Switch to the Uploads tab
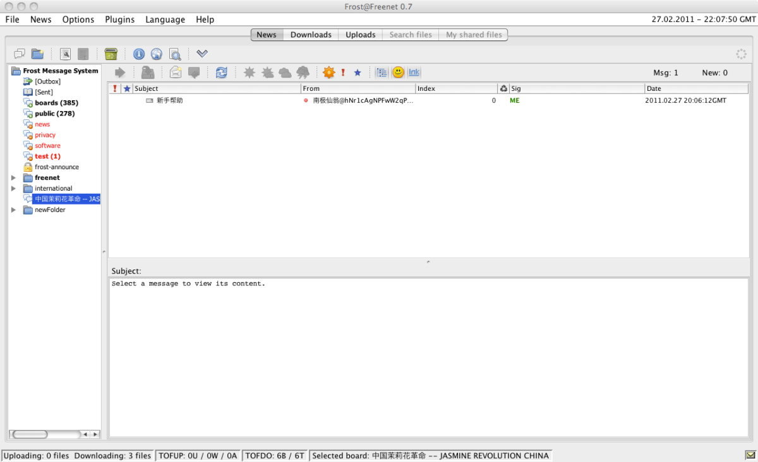The height and width of the screenshot is (462, 758). coord(361,35)
